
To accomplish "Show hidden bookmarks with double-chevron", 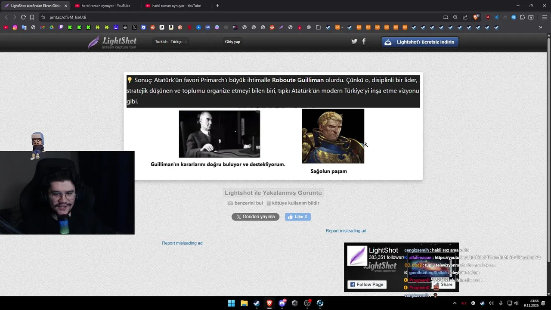I will (x=541, y=28).
